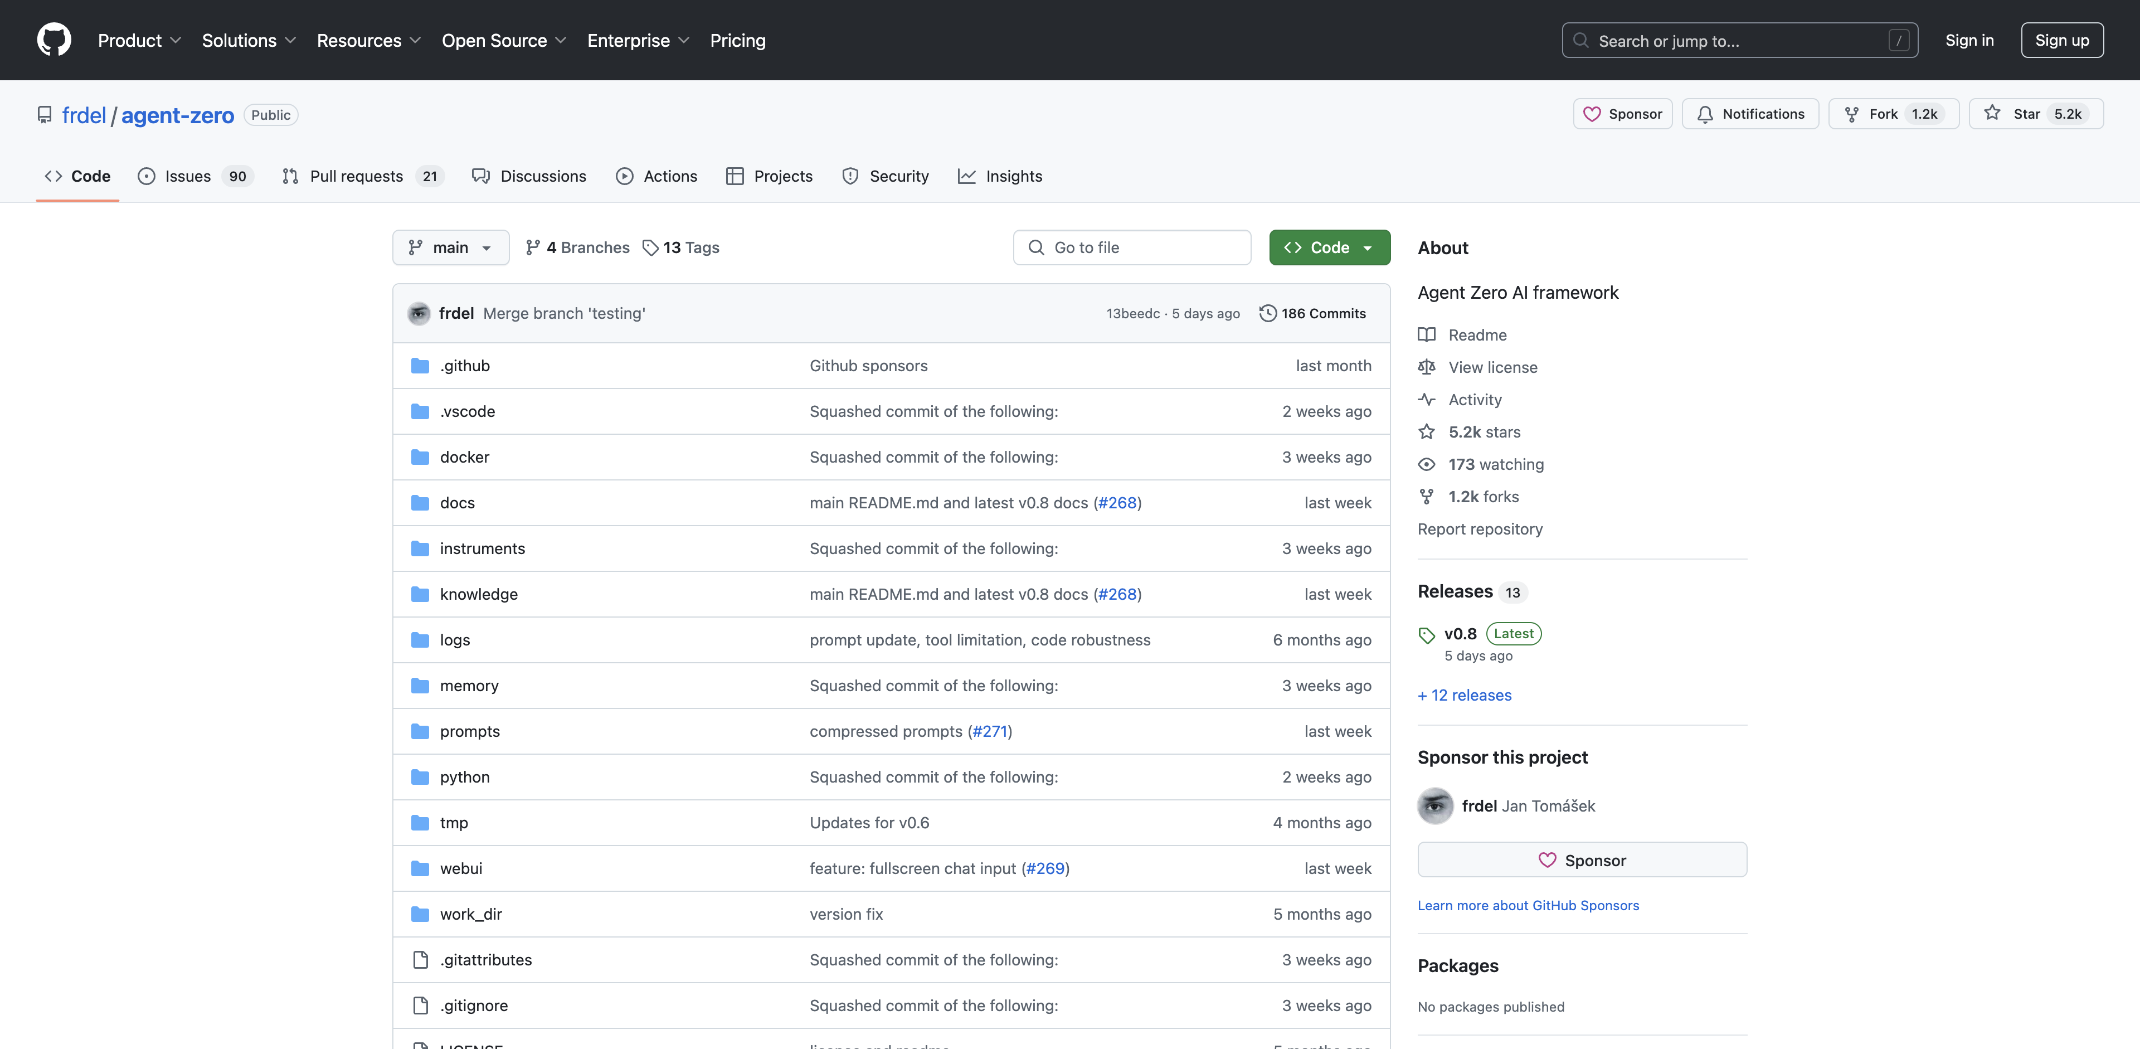Click the knowledge folder icon
Screen dimensions: 2140x1049
coord(420,594)
